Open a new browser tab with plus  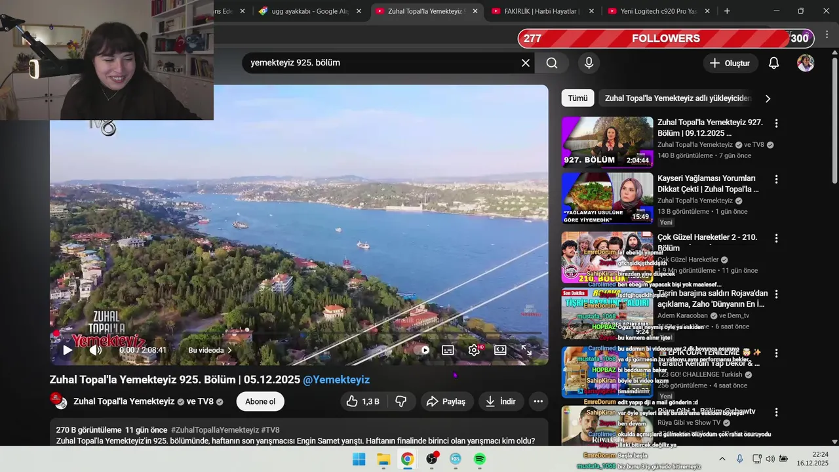[727, 11]
